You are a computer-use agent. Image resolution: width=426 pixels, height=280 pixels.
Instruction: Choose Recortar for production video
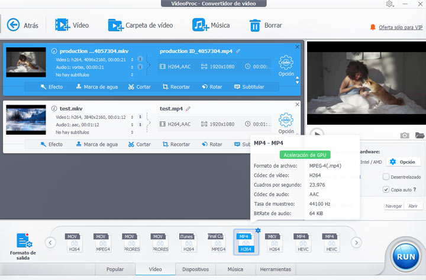[x=176, y=87]
